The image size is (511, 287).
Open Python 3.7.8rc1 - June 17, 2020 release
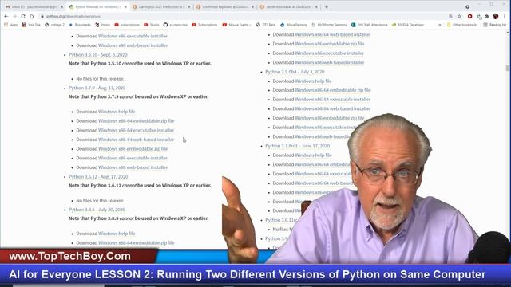coord(297,146)
